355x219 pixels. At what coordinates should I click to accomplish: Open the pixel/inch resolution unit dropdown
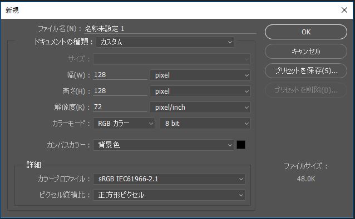click(200, 108)
